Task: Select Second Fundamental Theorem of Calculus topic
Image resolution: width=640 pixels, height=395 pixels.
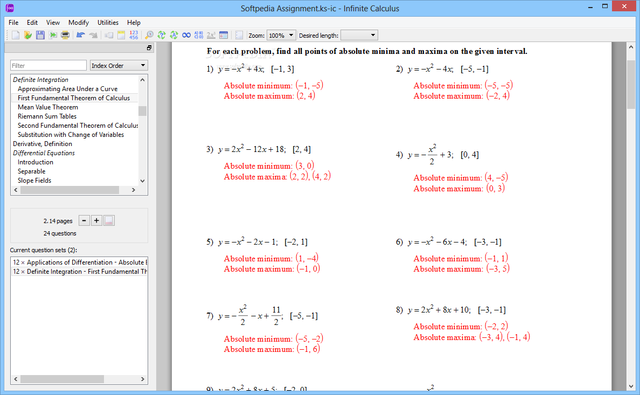Action: (78, 126)
